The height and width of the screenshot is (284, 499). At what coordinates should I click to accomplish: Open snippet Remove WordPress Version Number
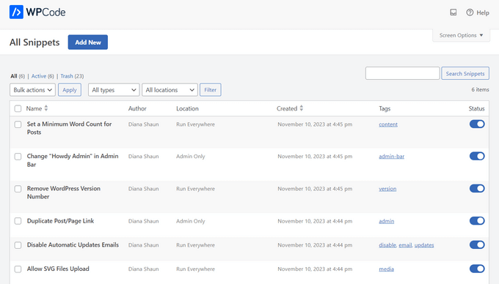coord(64,193)
